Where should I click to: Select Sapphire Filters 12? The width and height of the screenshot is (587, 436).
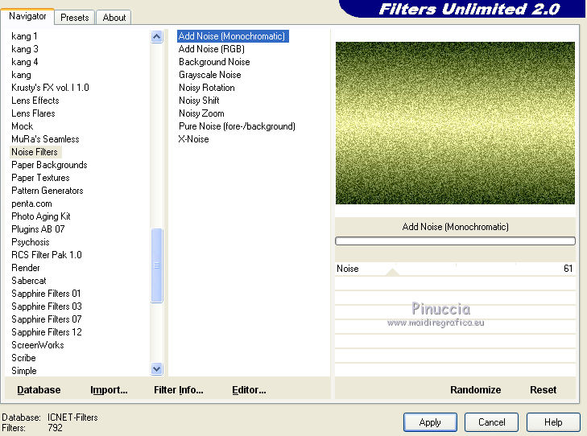(47, 332)
